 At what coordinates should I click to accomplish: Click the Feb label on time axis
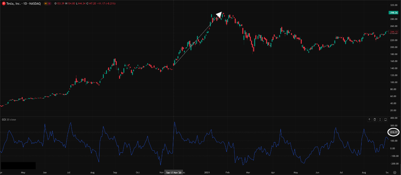[227, 172]
